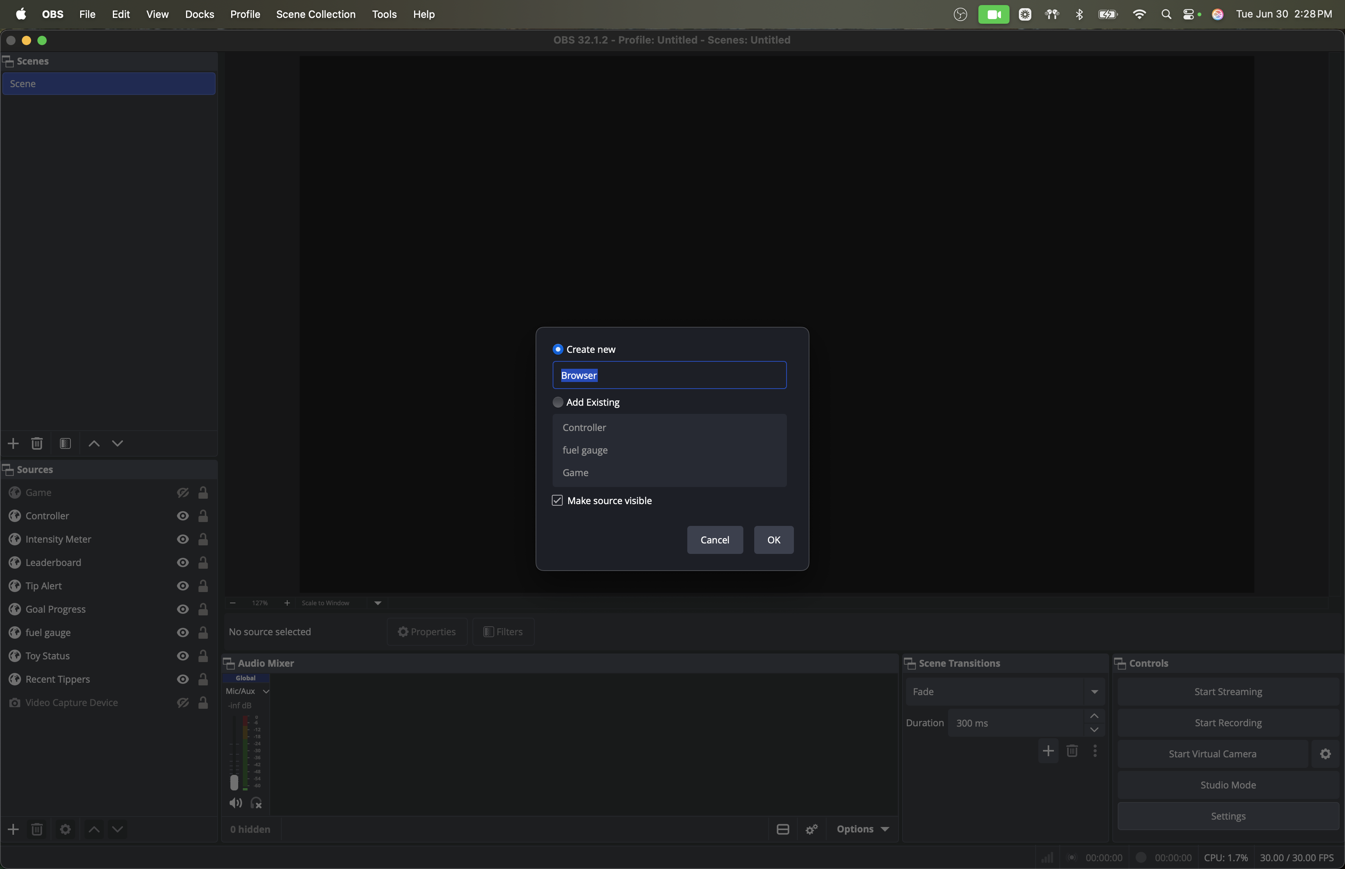The height and width of the screenshot is (869, 1345).
Task: Lock the Leaderboard source
Action: point(203,562)
